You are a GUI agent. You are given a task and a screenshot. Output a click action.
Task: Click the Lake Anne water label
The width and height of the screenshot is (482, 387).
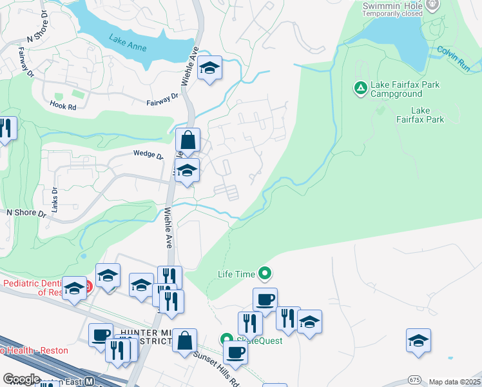click(128, 43)
